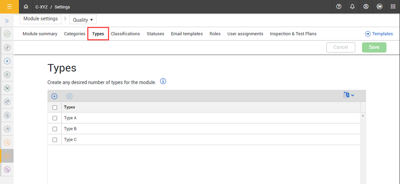Click the home icon in top bar

point(26,7)
